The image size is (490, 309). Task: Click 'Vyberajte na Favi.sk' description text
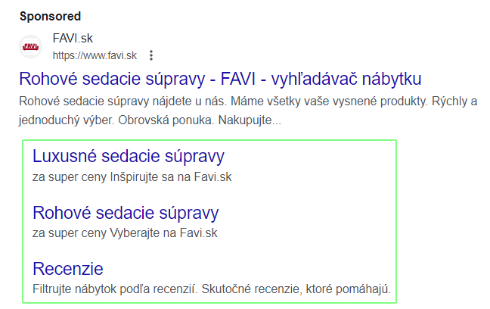[x=163, y=233]
